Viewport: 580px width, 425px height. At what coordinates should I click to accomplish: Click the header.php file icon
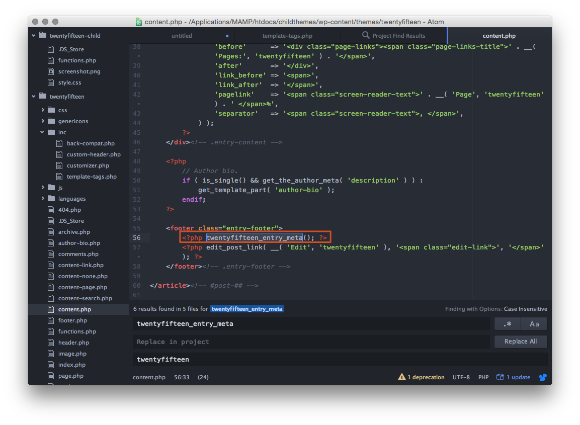click(x=51, y=343)
